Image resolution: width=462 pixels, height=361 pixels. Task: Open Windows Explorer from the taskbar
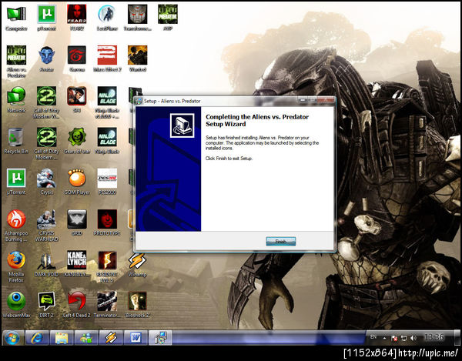[x=62, y=338]
